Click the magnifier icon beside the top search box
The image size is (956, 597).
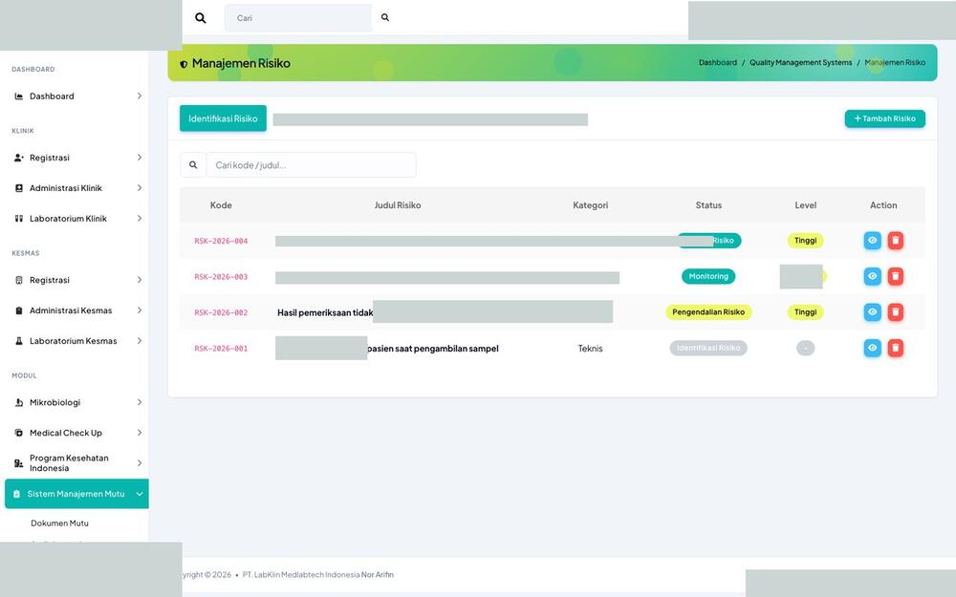pyautogui.click(x=385, y=17)
